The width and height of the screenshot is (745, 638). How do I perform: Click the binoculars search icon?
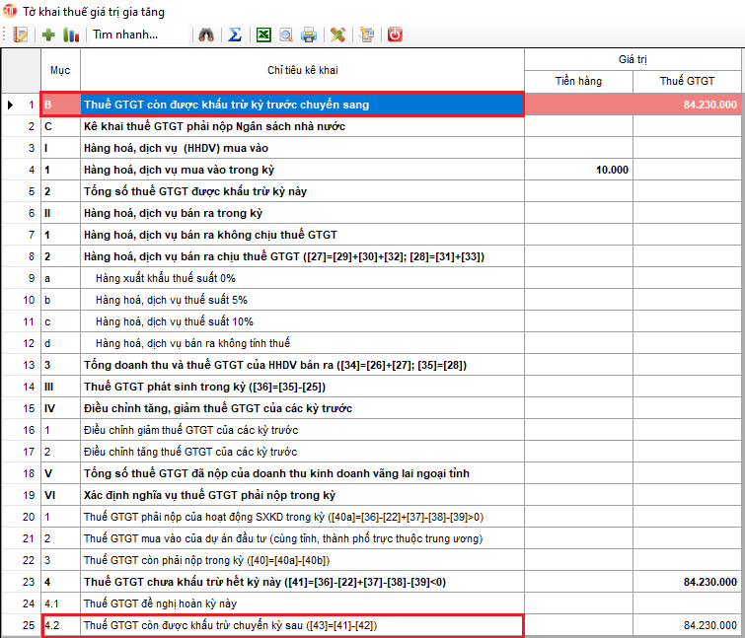(x=206, y=35)
